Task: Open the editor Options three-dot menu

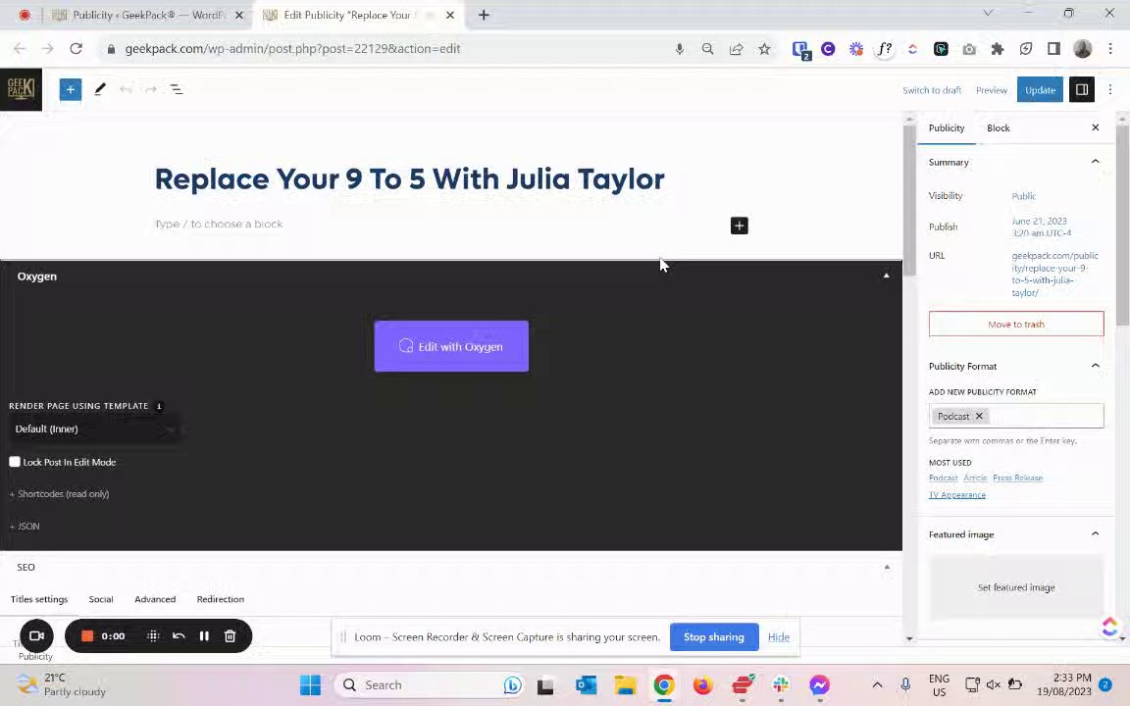Action: (1109, 89)
